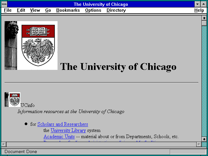208x156 pixels.
Task: Open the File menu
Action: (8, 10)
